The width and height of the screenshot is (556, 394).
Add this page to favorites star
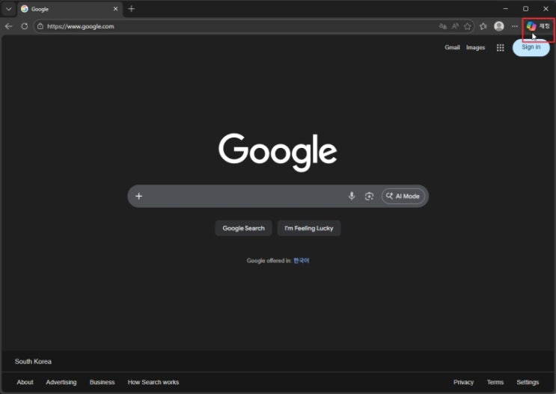[x=468, y=26]
